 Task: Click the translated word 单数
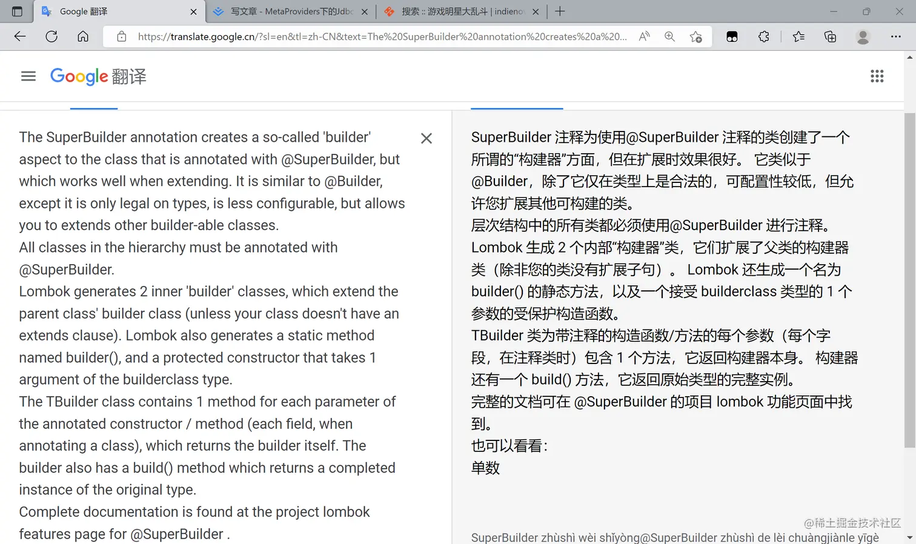pos(485,468)
